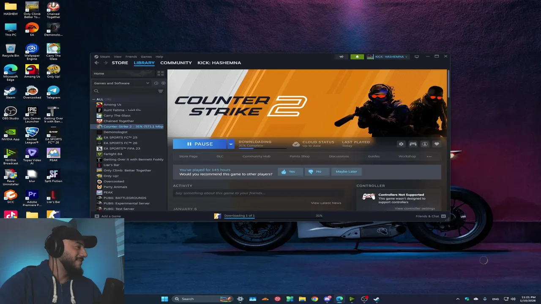Toggle ready-to-play filter icon
Image resolution: width=541 pixels, height=304 pixels.
click(163, 83)
